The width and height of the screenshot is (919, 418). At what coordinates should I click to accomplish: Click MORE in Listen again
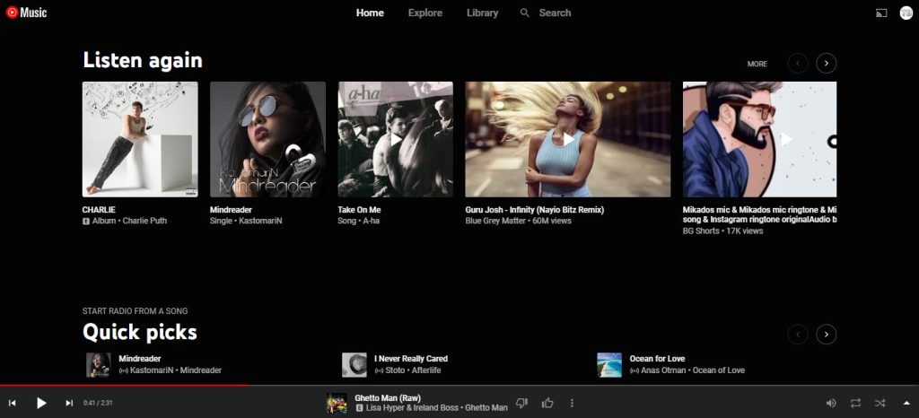757,64
